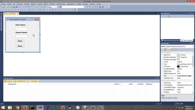Click the Windows Start button

tap(3, 107)
